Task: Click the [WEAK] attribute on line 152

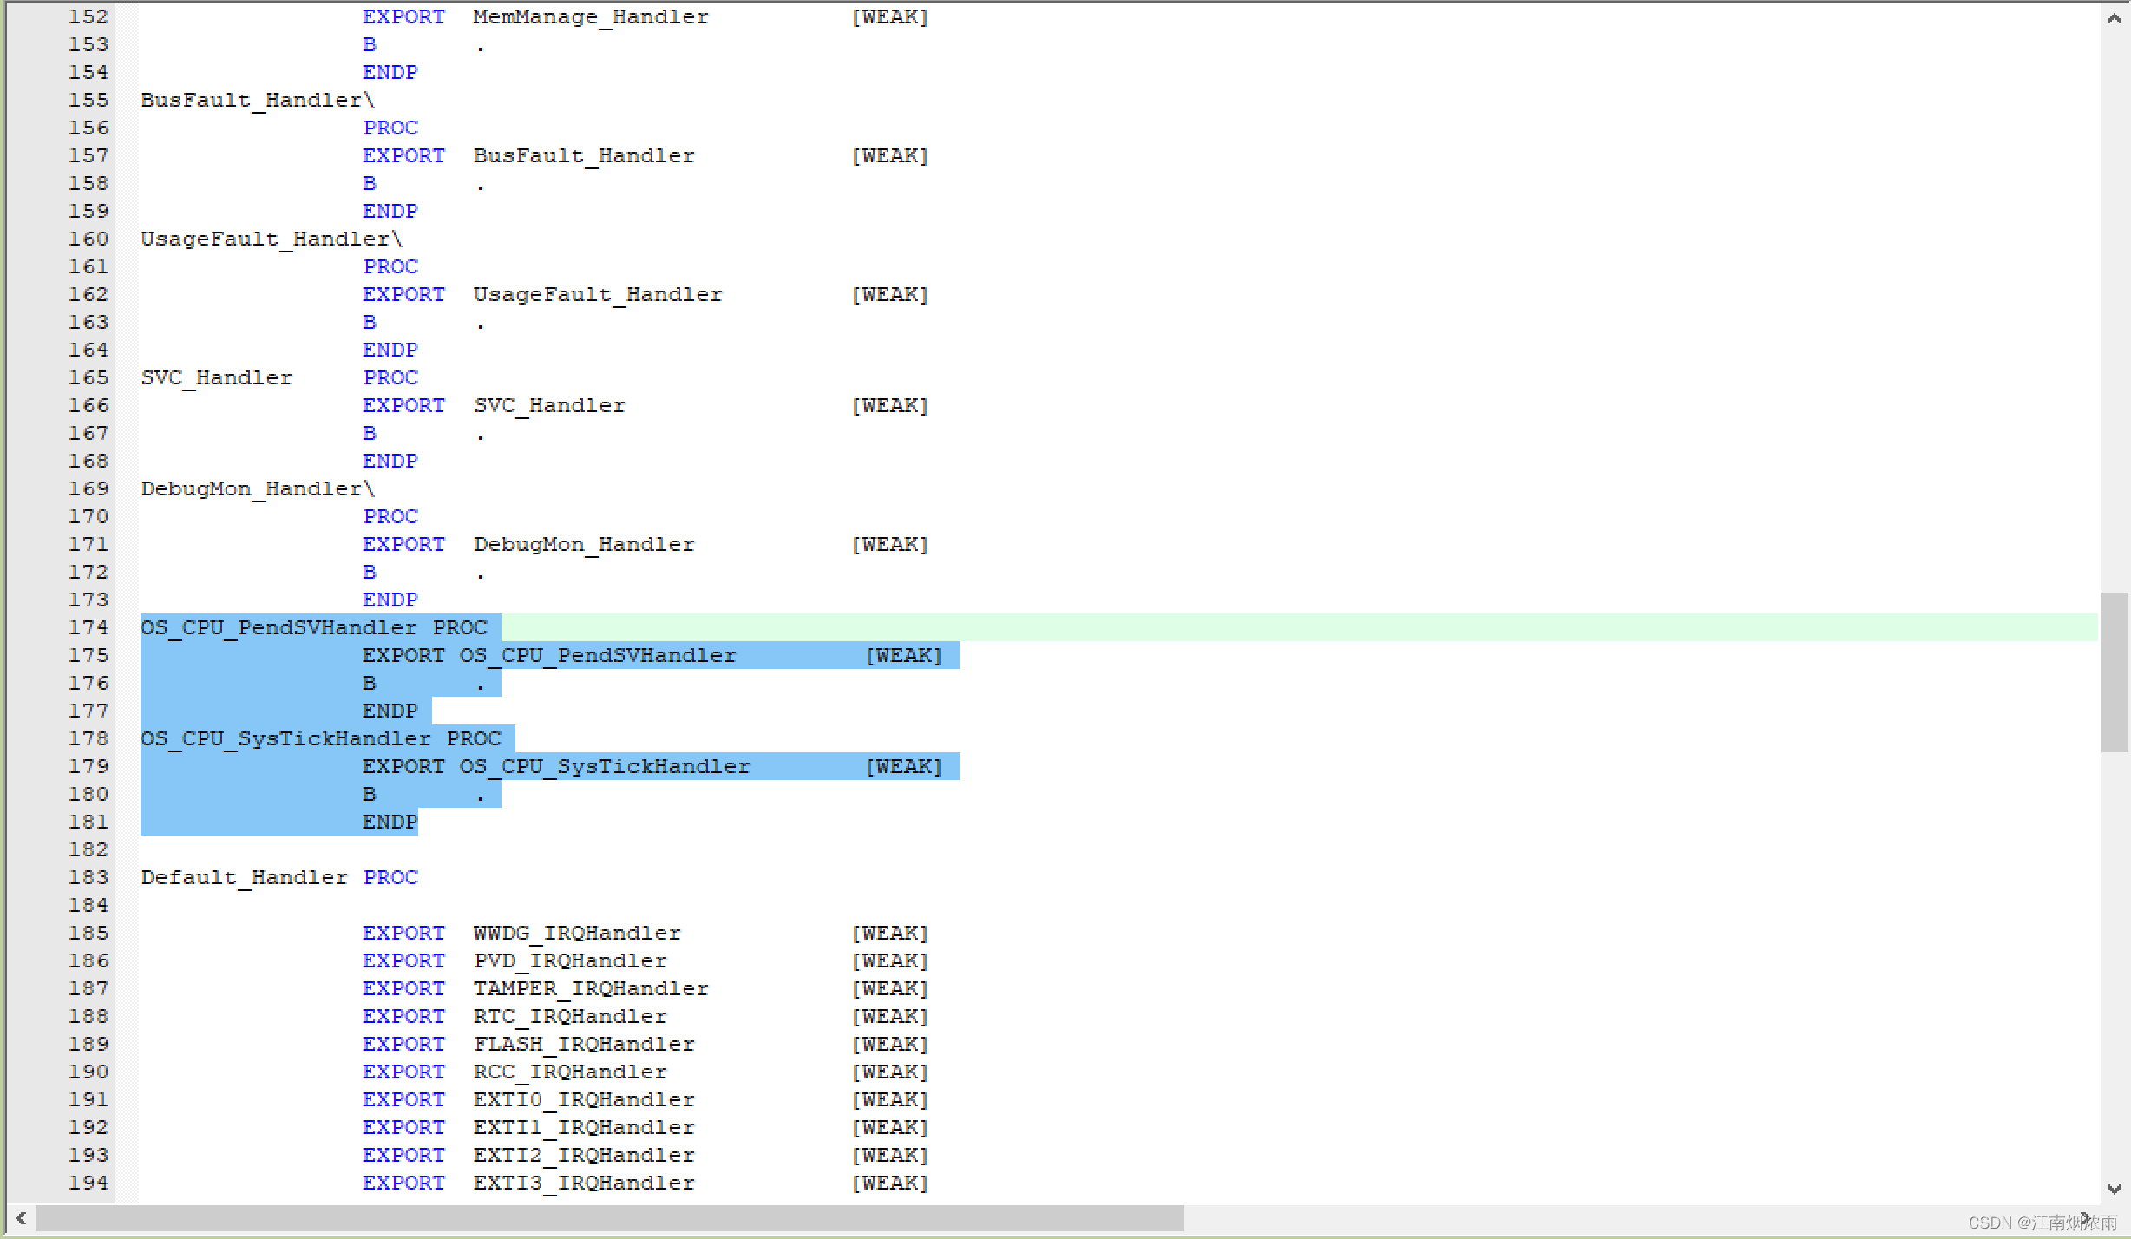Action: tap(889, 17)
